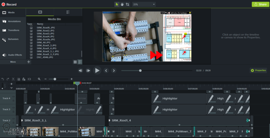Open the canvas zoom 35% dropdown
The height and width of the screenshot is (138, 270).
click(x=144, y=4)
